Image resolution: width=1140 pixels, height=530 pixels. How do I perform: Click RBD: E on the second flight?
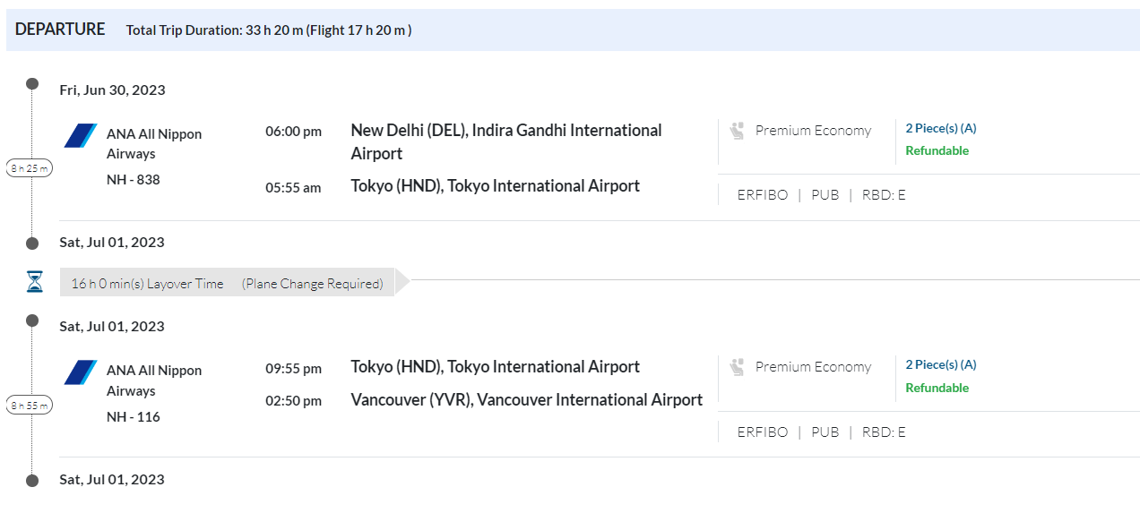coord(884,432)
